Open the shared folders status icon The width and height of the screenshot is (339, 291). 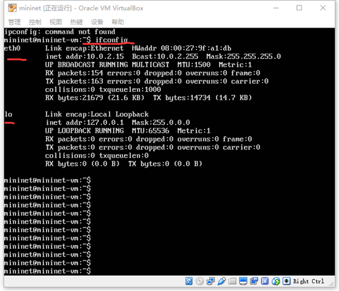click(232, 281)
